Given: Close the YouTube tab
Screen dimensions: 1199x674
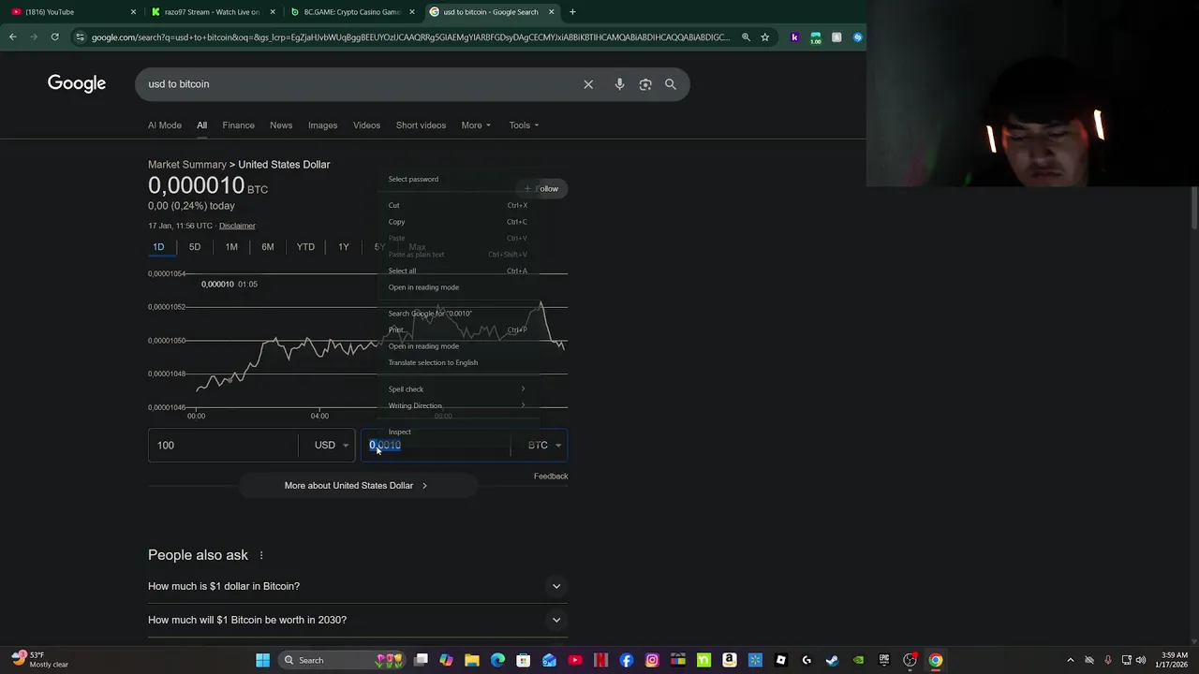Looking at the screenshot, I should click(x=133, y=12).
